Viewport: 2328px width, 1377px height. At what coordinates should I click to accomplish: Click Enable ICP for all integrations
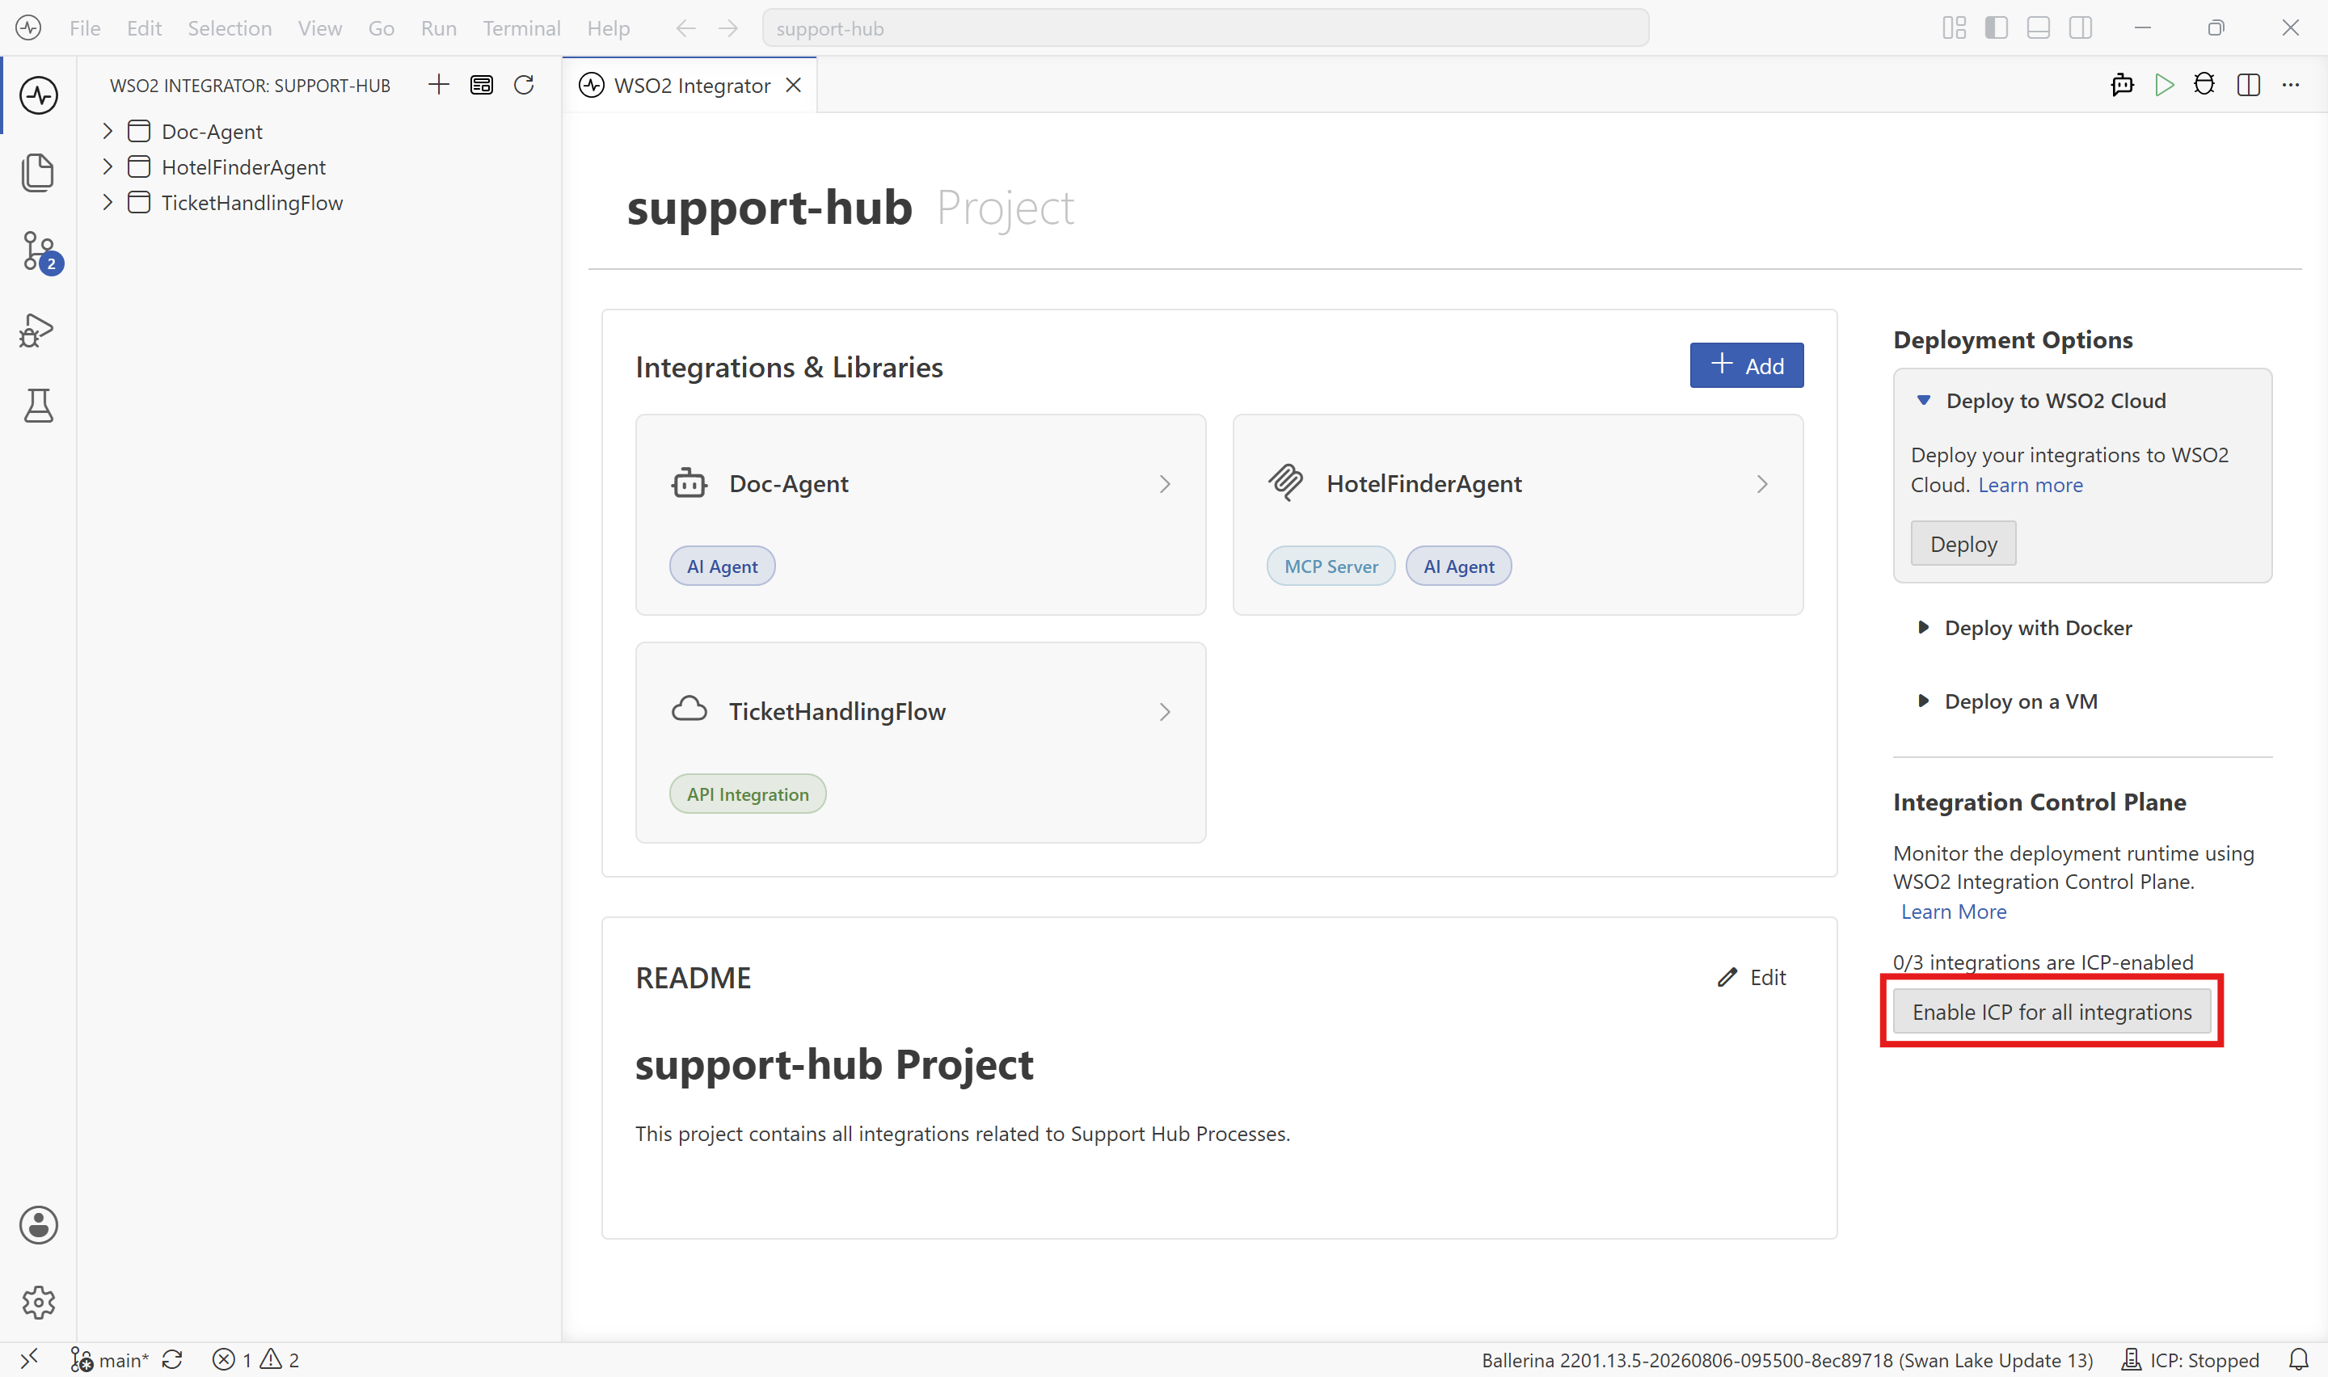2052,1012
